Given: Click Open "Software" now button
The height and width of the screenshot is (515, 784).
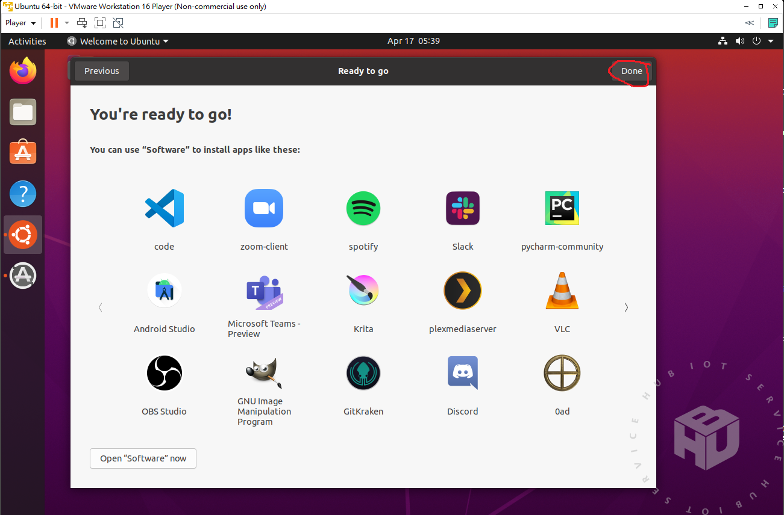Looking at the screenshot, I should coord(143,458).
